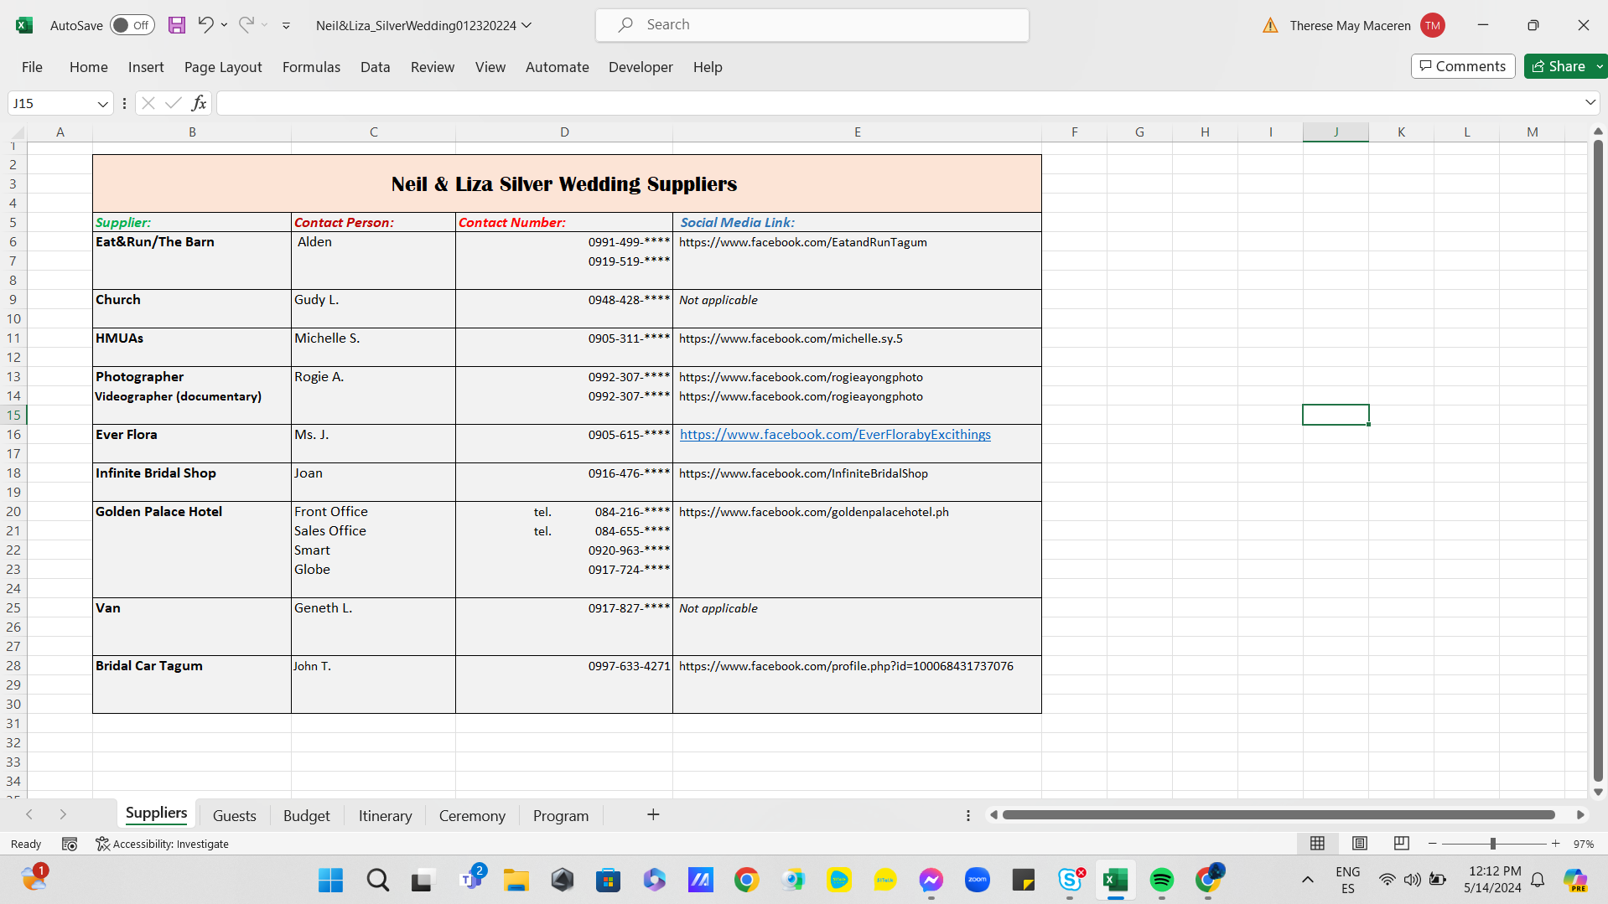Select row 20 header
This screenshot has height=904, width=1608.
pos(13,511)
